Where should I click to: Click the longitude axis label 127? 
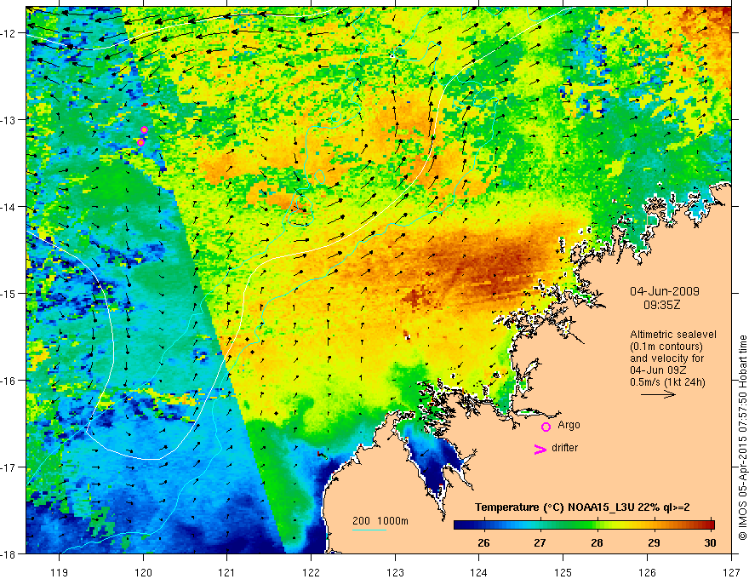pyautogui.click(x=731, y=572)
